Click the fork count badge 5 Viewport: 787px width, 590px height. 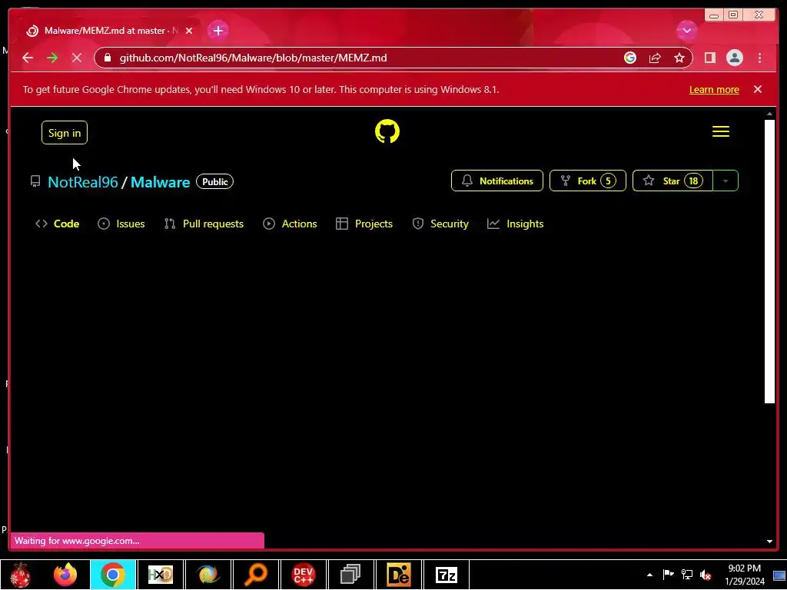click(608, 181)
